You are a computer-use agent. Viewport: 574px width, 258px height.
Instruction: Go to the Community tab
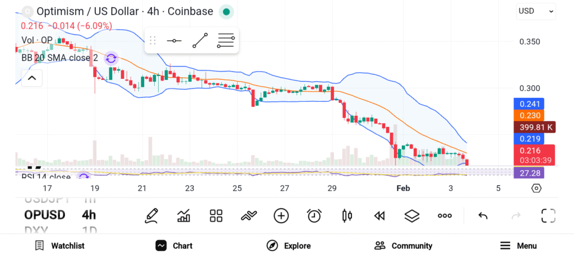point(403,246)
